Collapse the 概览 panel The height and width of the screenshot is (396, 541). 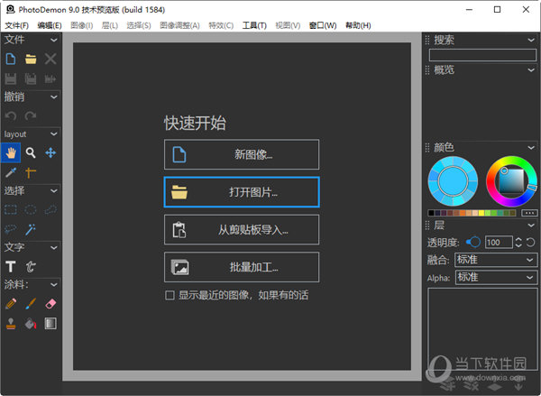click(x=531, y=70)
